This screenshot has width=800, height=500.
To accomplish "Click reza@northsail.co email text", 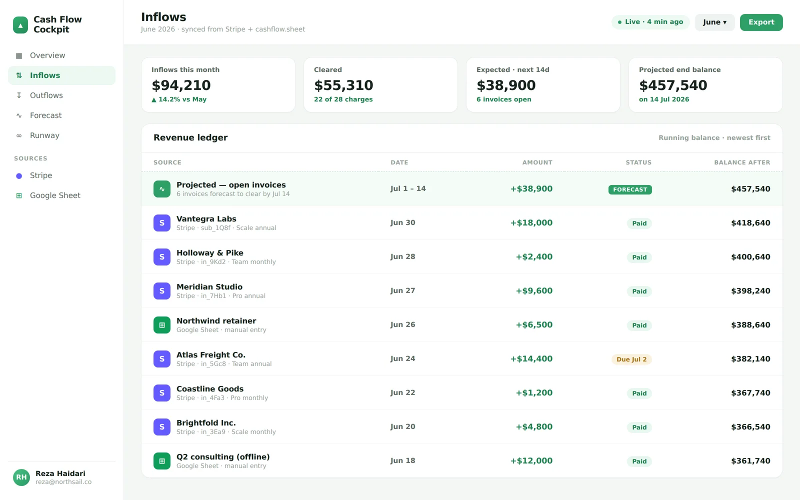I will point(63,482).
